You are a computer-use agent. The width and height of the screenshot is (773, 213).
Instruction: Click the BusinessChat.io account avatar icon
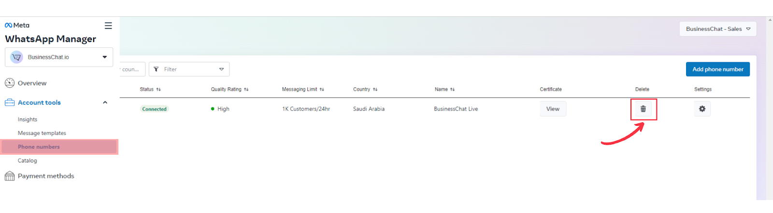[x=16, y=57]
